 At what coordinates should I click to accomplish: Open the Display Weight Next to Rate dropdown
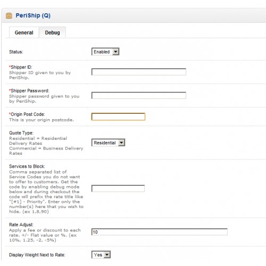coord(101,255)
